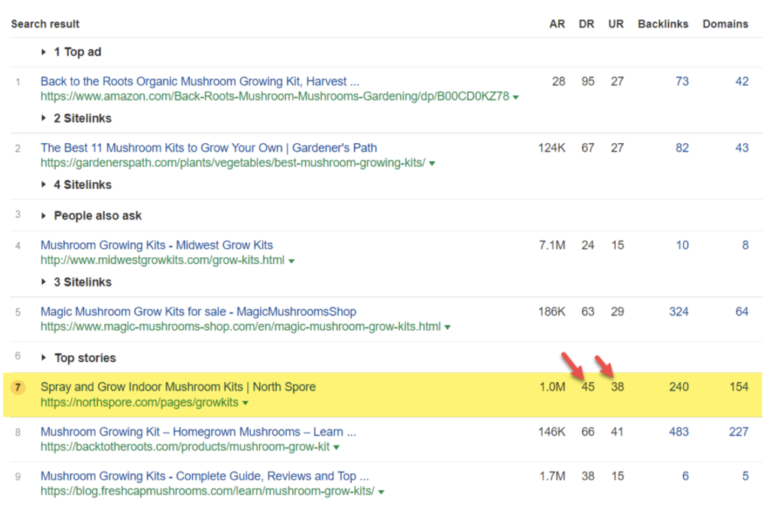Click AR value 7.1M for Midwest Grow Kits

[552, 245]
